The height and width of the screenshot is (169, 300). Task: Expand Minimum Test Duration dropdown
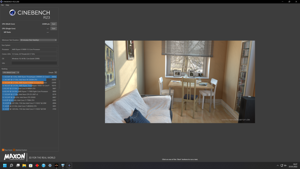[x=38, y=40]
